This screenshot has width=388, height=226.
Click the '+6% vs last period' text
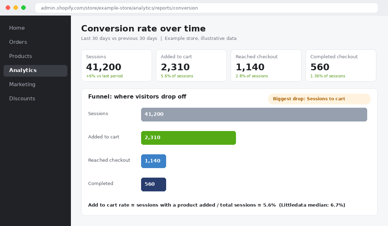pyautogui.click(x=104, y=76)
